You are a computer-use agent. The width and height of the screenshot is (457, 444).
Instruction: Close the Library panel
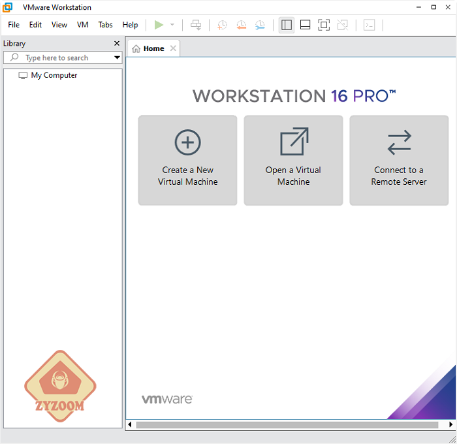[117, 44]
